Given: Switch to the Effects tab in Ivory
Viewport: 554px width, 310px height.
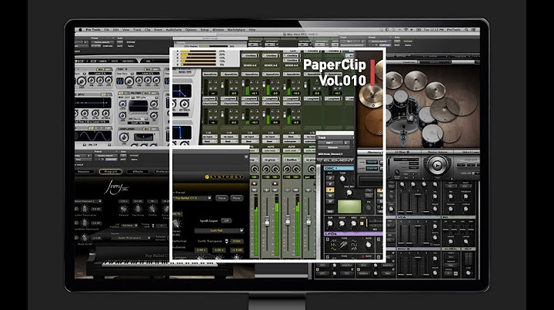Looking at the screenshot, I should (x=138, y=172).
